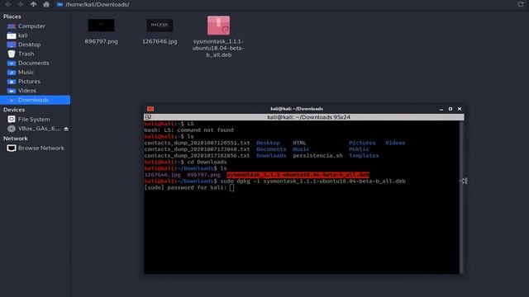Reload the folder view
The height and width of the screenshot is (297, 529).
[521, 4]
